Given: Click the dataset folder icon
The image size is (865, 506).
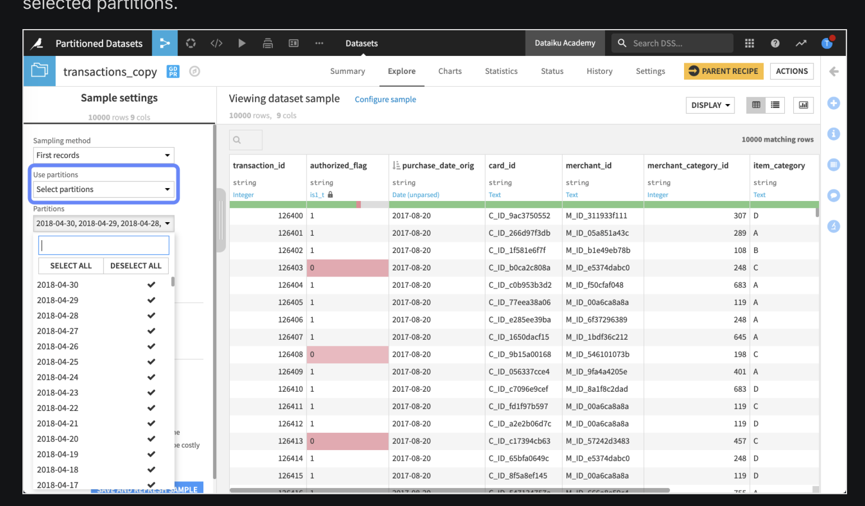Looking at the screenshot, I should click(x=39, y=71).
